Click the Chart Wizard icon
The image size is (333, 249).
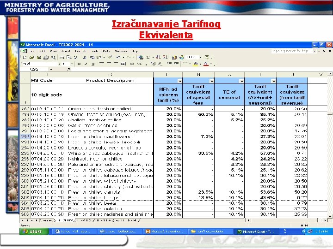click(x=174, y=57)
